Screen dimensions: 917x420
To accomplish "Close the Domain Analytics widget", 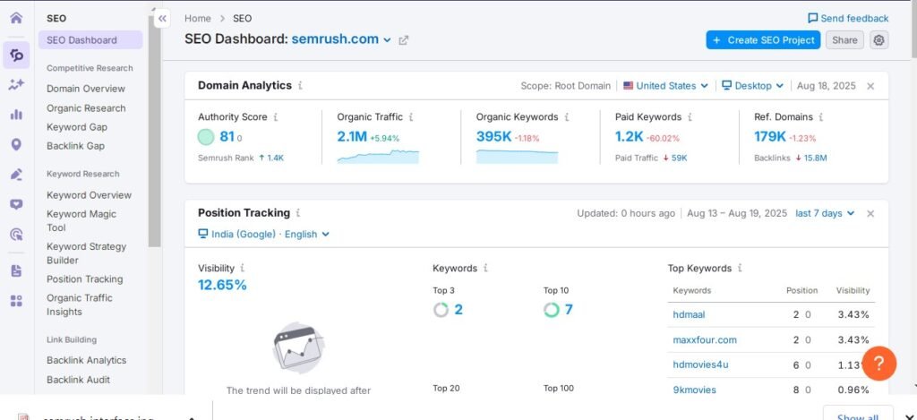I will point(870,86).
